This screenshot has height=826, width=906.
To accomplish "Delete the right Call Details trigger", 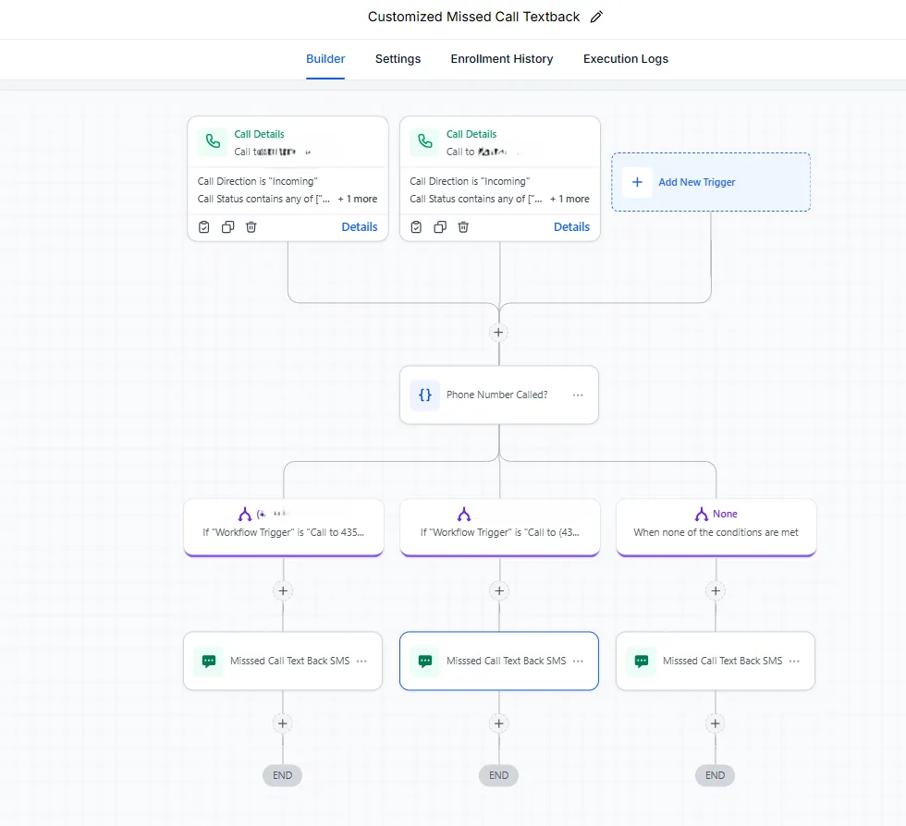I will click(463, 227).
